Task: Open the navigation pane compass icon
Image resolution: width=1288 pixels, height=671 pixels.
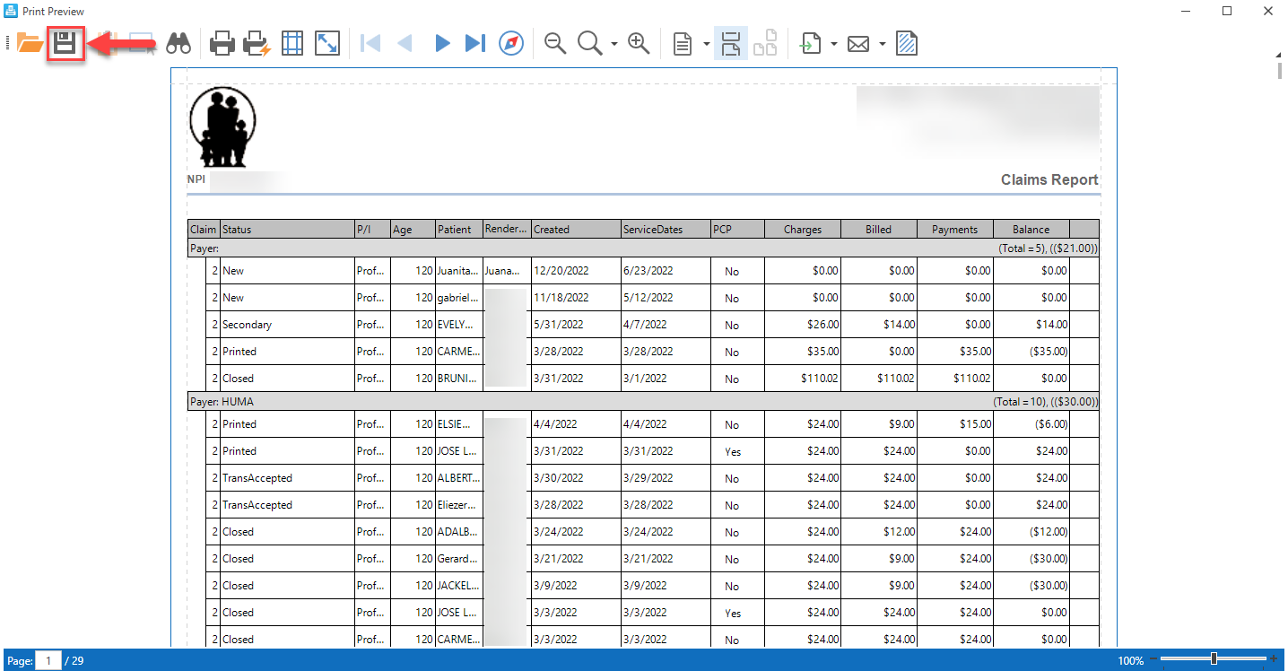Action: 511,43
